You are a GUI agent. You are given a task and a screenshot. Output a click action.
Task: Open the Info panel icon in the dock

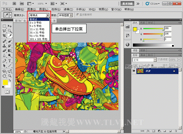127,44
